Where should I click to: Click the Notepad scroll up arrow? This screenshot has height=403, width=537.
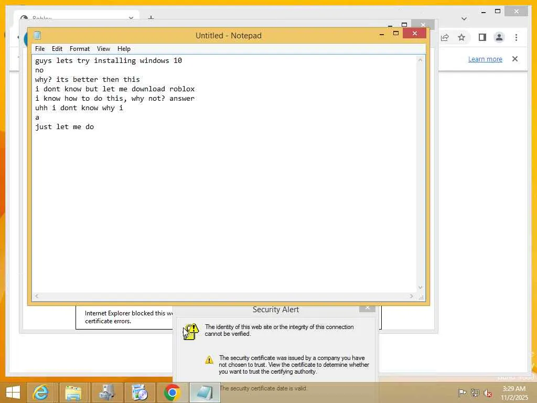[x=420, y=60]
